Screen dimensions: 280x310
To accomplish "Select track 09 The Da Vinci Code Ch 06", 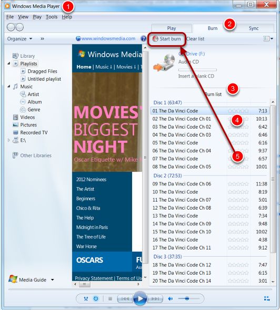I will tap(210, 184).
